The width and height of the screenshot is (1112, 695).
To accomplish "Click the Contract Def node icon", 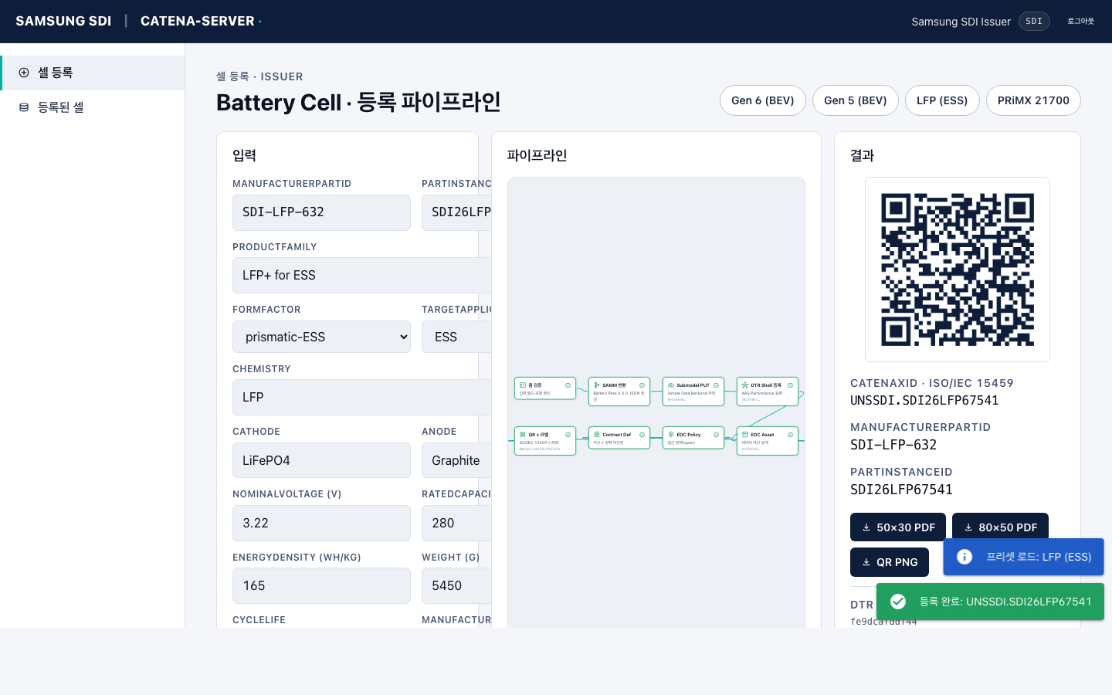I will (x=596, y=435).
